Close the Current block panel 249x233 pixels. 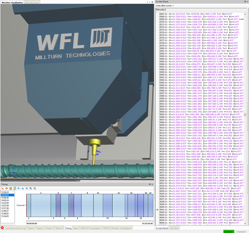[247, 2]
